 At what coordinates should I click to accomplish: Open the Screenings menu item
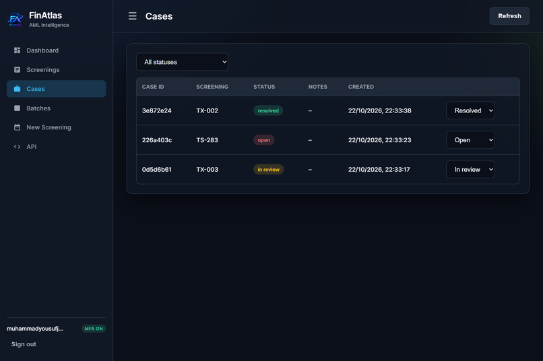56,69
